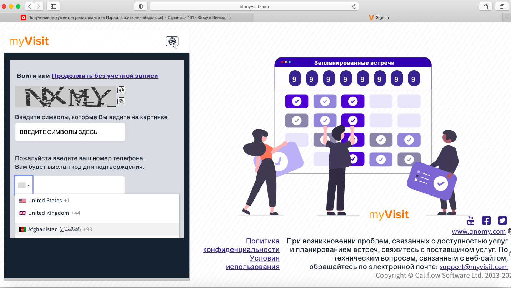Click the captcha text input field
The width and height of the screenshot is (511, 288).
coord(70,132)
